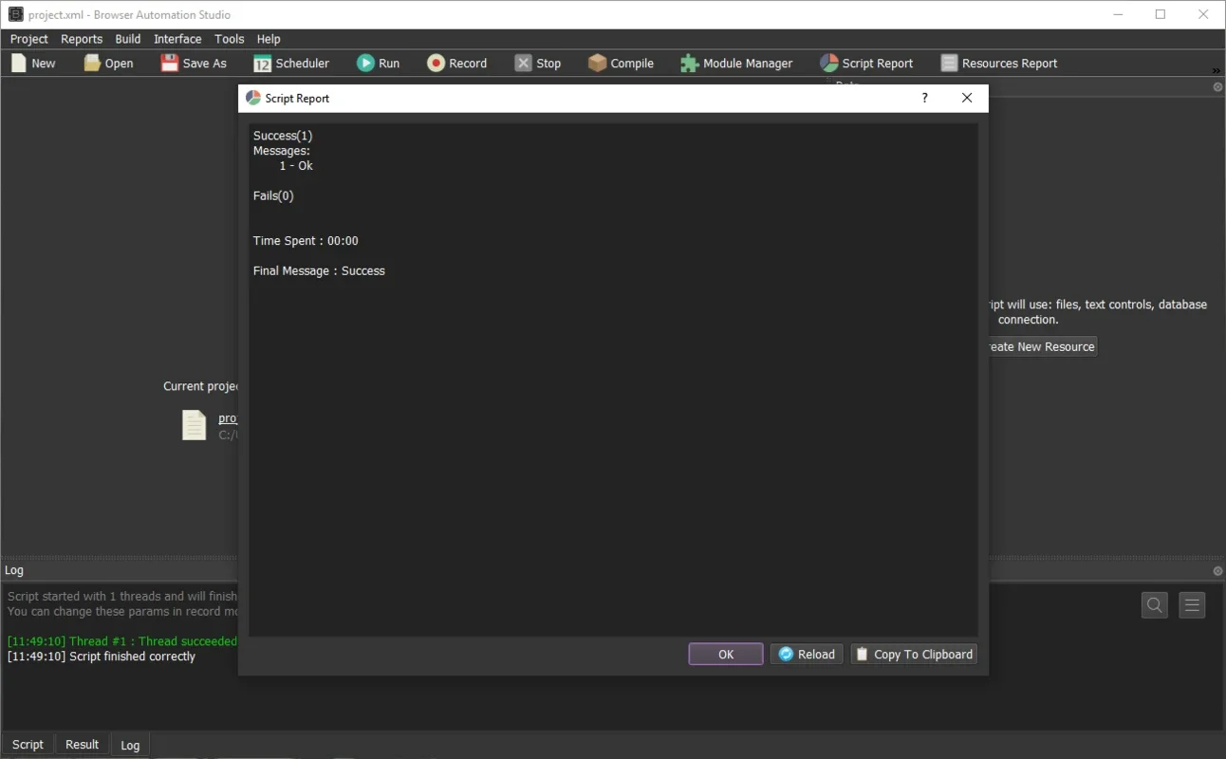1226x759 pixels.
Task: Click the New project toolbar icon
Action: click(18, 63)
